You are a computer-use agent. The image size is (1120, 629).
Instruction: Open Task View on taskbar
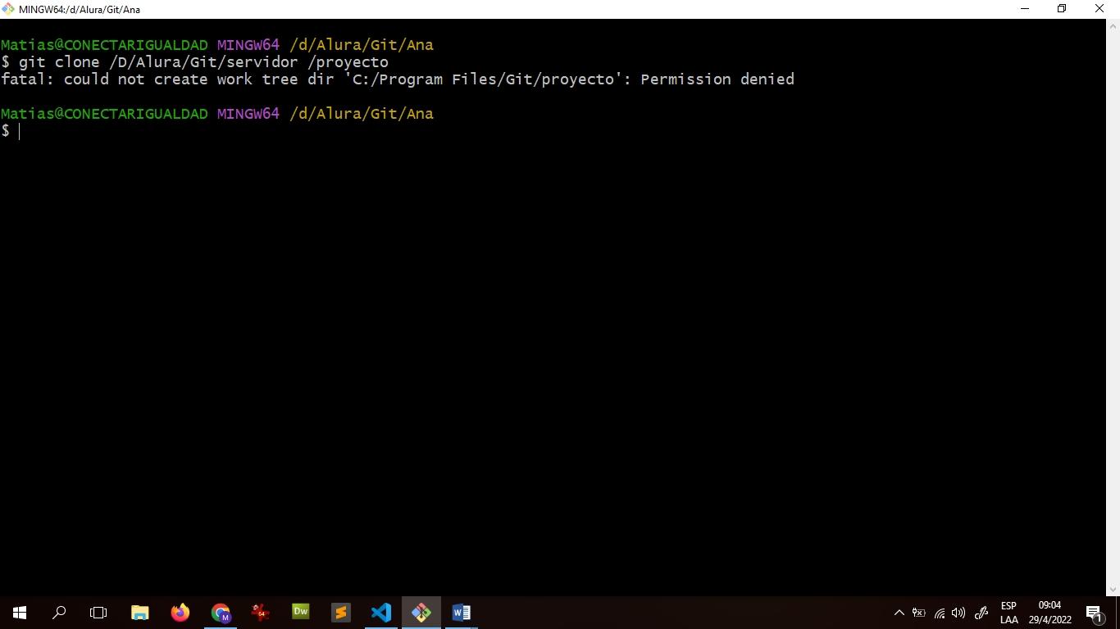[x=98, y=612]
